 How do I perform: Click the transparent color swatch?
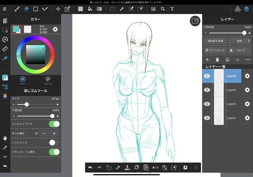[x=28, y=29]
